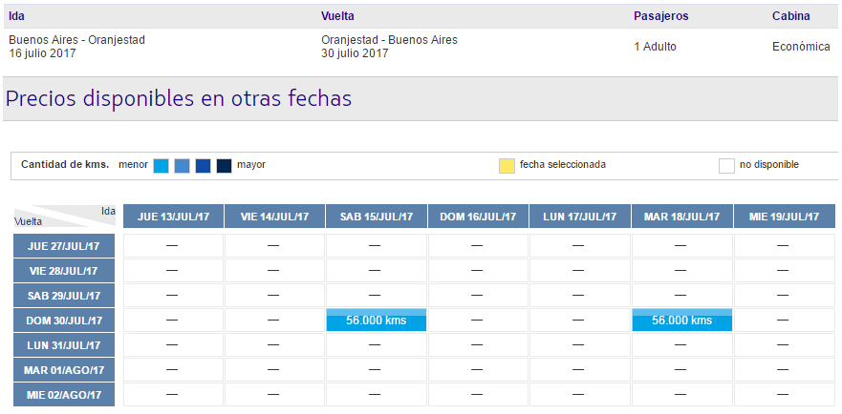Image resolution: width=842 pixels, height=414 pixels.
Task: Click the 'Precios disponibles en otras fechas' title
Action: point(179,98)
